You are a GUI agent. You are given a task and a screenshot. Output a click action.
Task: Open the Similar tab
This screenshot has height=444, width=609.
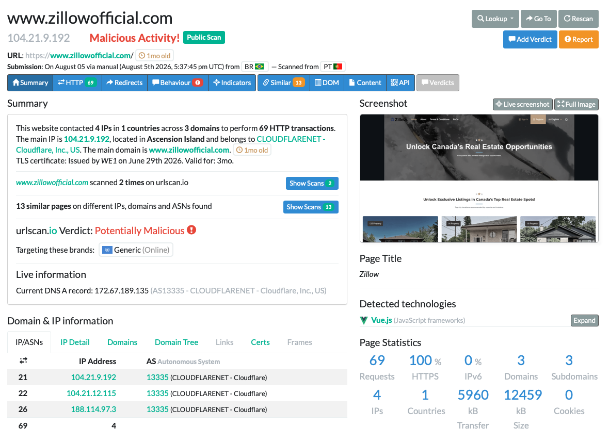(x=284, y=83)
